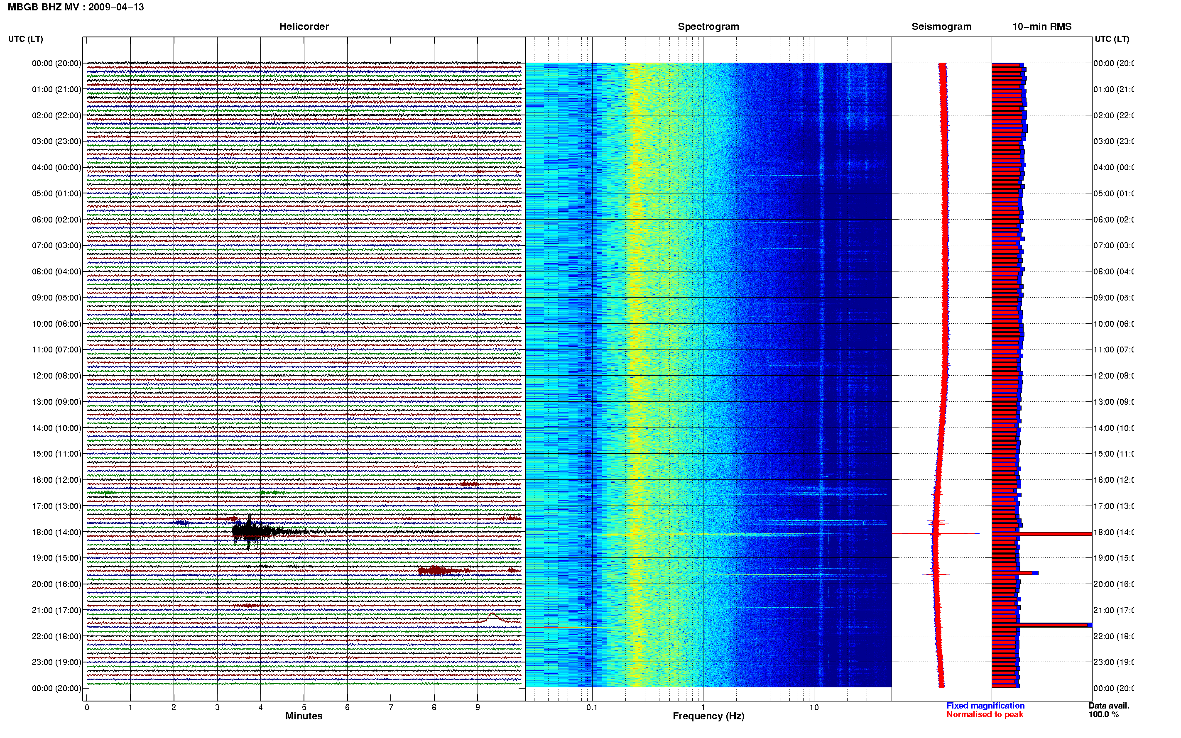Click the plot title MBGB BHZ MV : 2009-04-13

pos(76,7)
